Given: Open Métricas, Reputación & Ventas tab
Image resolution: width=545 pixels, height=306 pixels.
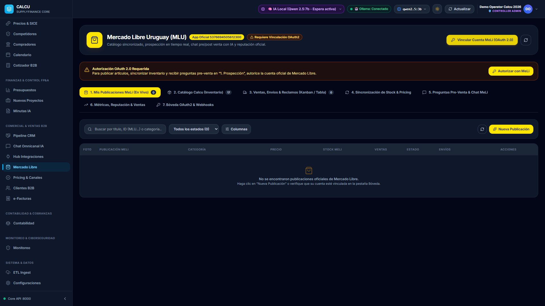Looking at the screenshot, I should [114, 105].
